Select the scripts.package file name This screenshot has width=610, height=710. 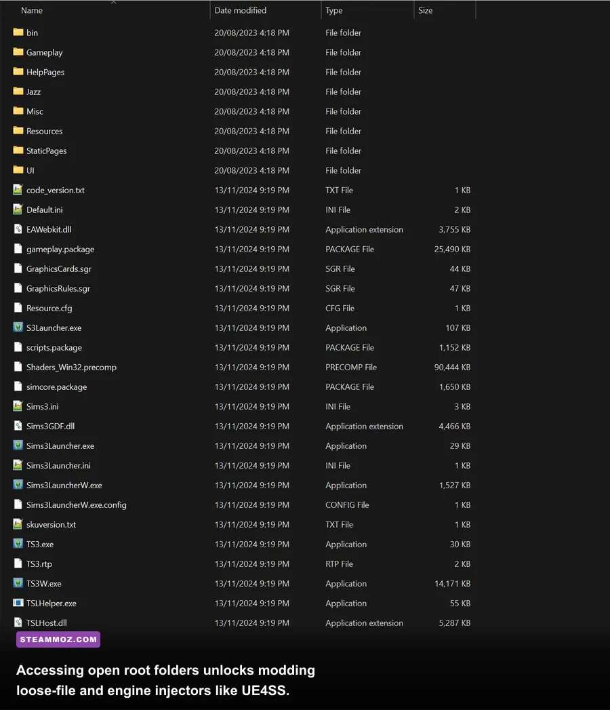[x=54, y=348]
